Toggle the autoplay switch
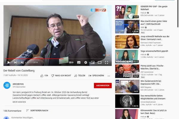Screen dimensions: 179x119 (x=71, y=62)
